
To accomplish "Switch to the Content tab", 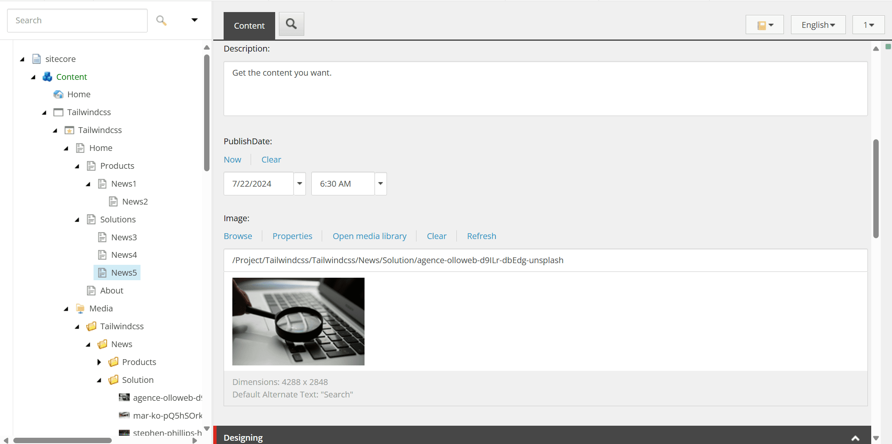I will click(x=249, y=26).
